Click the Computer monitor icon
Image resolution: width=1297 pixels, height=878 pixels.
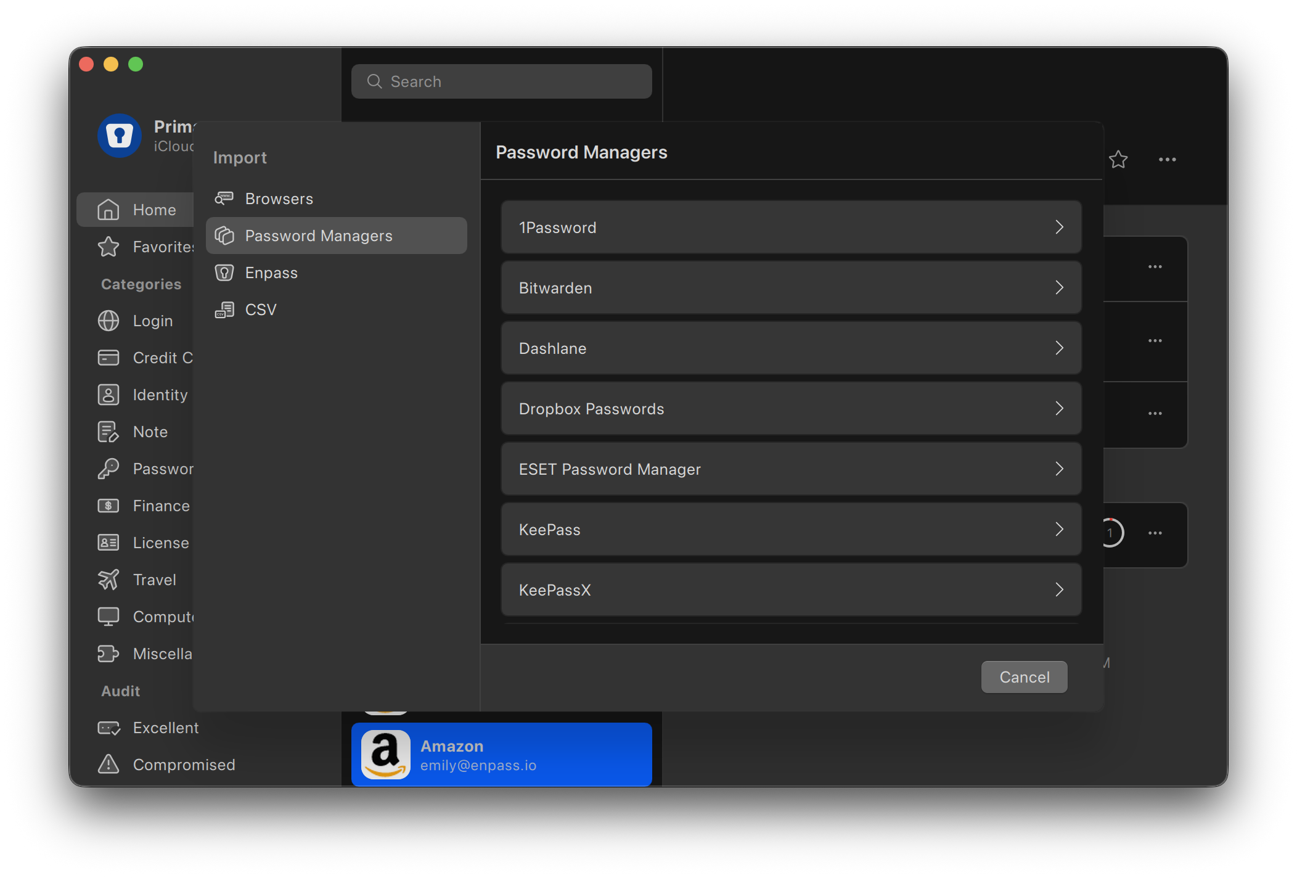pyautogui.click(x=108, y=617)
